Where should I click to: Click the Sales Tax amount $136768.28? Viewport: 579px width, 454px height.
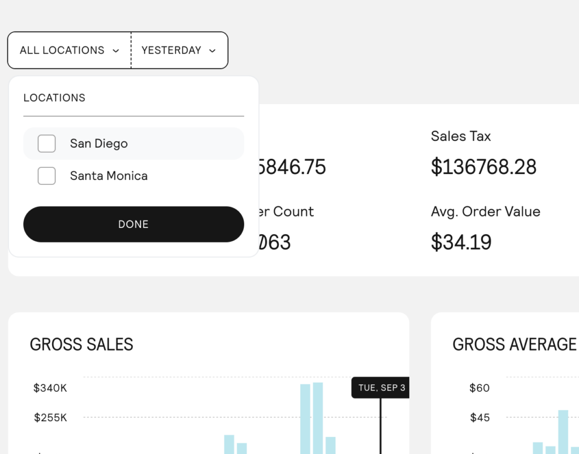pos(483,167)
